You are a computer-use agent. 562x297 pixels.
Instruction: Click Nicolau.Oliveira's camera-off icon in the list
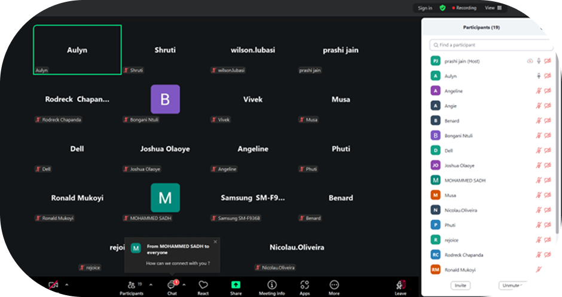point(548,210)
